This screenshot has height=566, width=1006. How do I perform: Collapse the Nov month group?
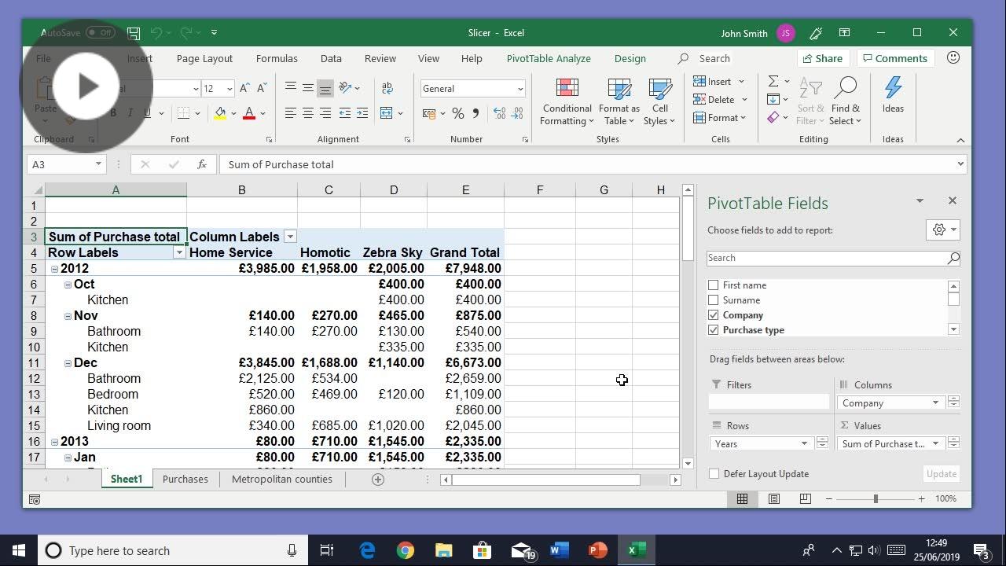point(68,316)
